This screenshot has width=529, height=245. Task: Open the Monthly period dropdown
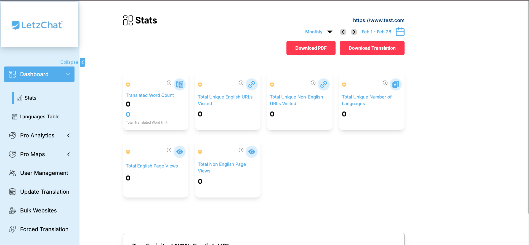coord(319,32)
